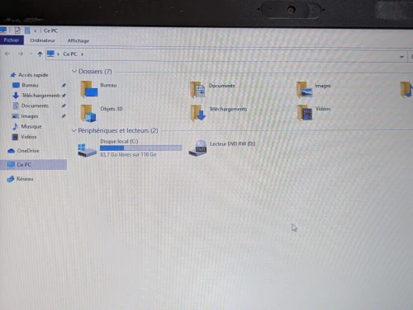Select OneDrive in the navigation pane
The width and height of the screenshot is (413, 310).
(x=28, y=151)
